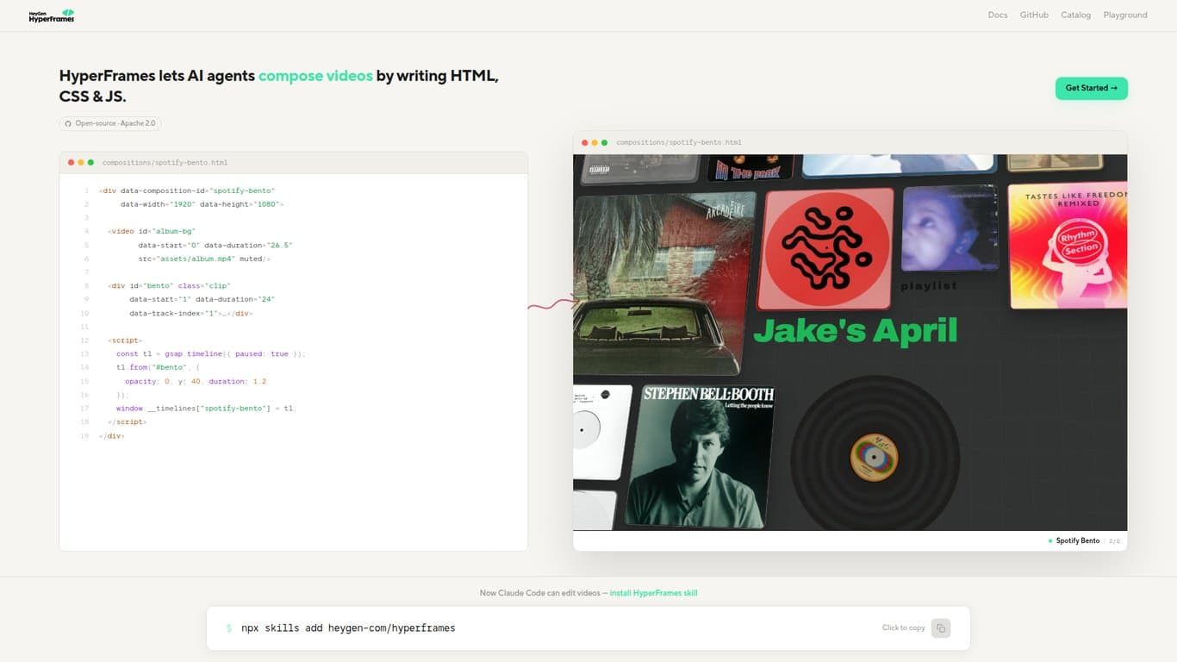1177x662 pixels.
Task: Open the GitHub link in header
Action: (x=1034, y=15)
